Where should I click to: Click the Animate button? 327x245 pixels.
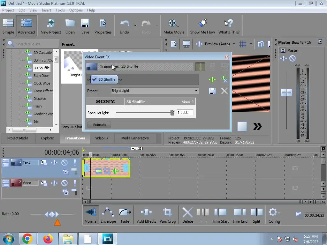tap(99, 125)
